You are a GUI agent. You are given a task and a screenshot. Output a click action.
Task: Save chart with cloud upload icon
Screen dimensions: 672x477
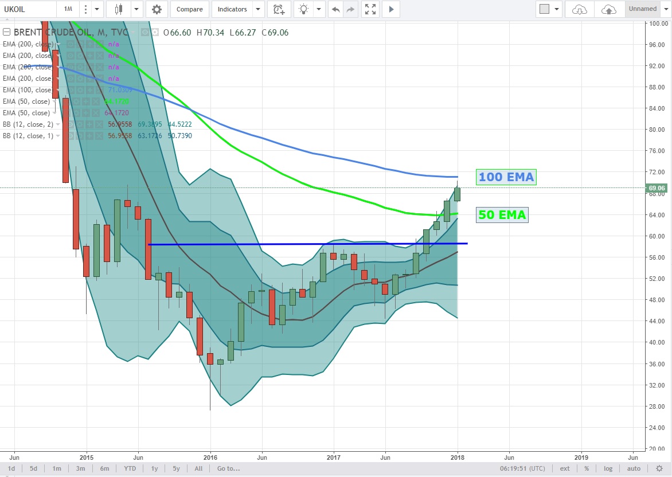609,9
